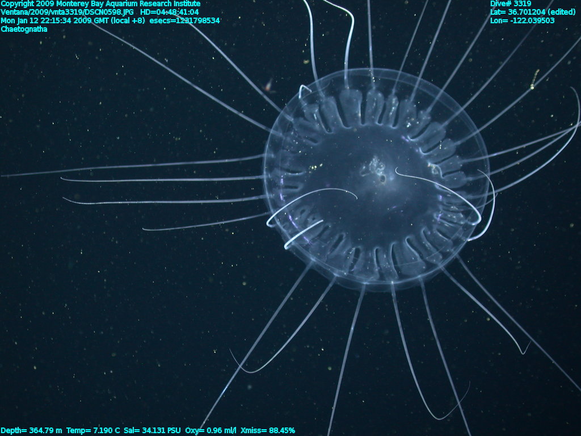Select the Lat= 36.701204 (edited) reading
Screen dimensions: 581x436
(x=533, y=12)
